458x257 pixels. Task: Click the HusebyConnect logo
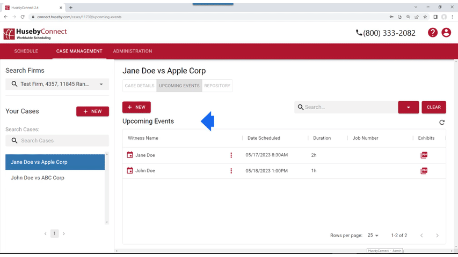click(x=35, y=34)
